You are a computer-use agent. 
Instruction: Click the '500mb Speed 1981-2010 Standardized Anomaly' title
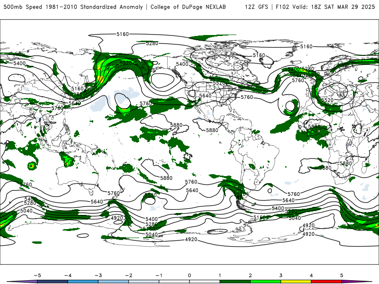tap(73, 7)
